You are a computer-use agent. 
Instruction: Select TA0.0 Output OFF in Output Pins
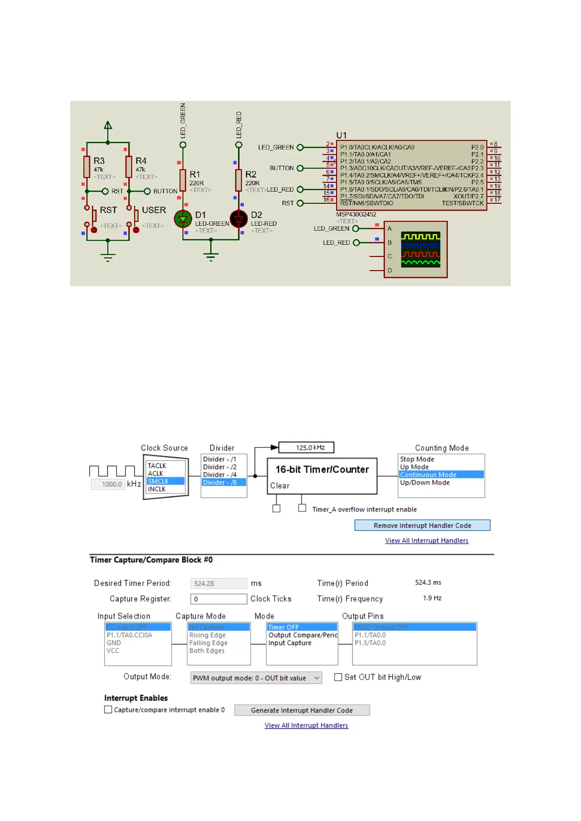415,627
